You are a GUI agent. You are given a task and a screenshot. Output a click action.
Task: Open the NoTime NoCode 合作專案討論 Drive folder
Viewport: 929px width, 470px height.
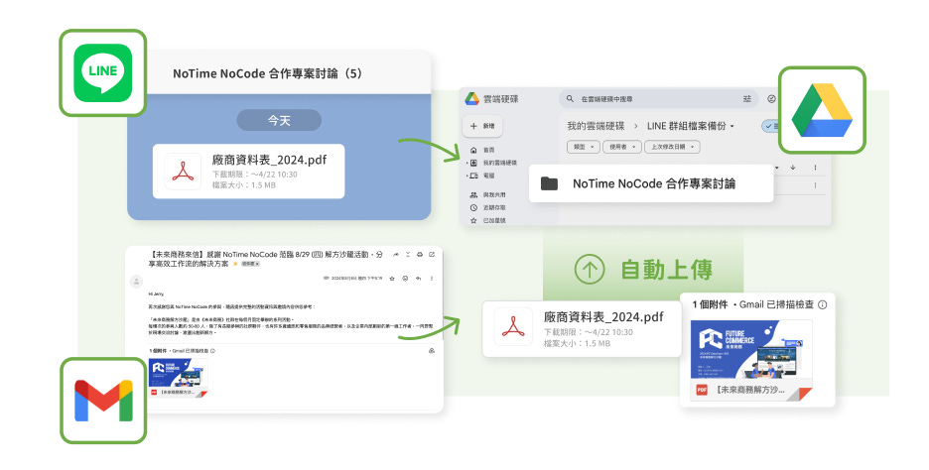coord(651,183)
